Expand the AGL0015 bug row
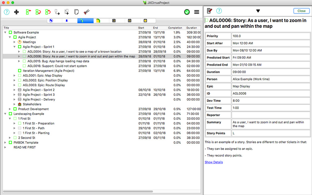 [19, 61]
